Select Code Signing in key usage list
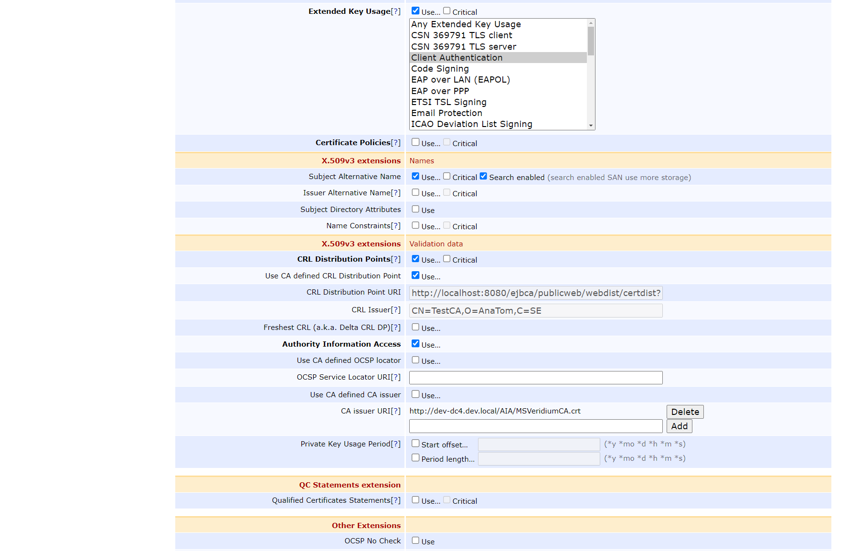Image resolution: width=850 pixels, height=551 pixels. click(x=440, y=69)
